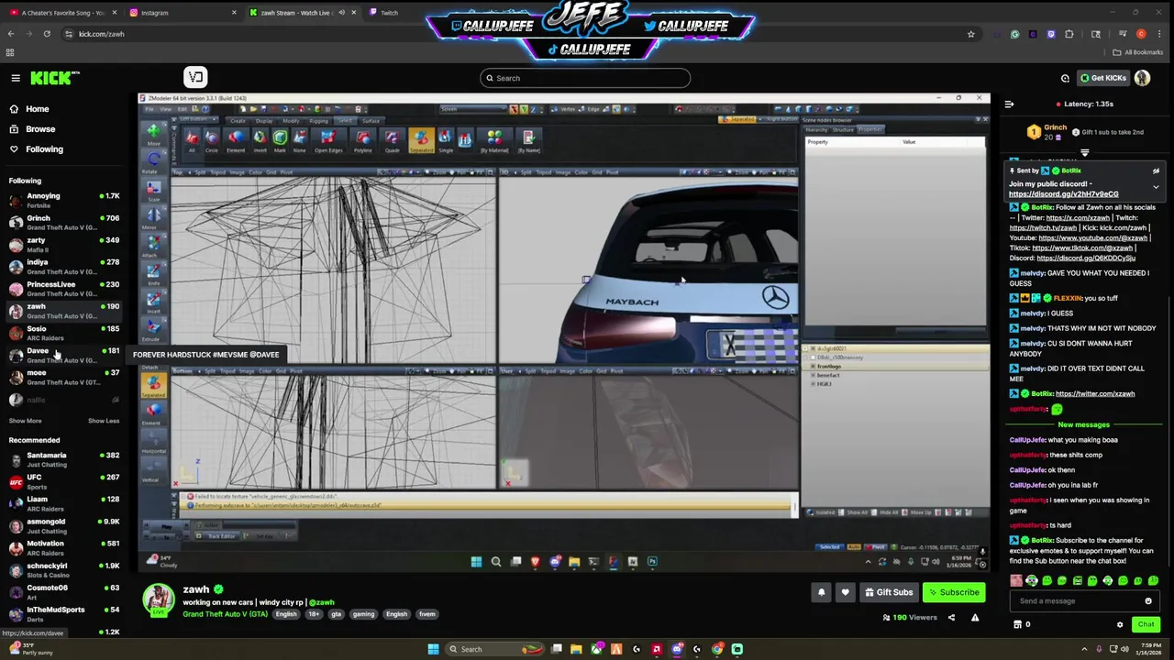The height and width of the screenshot is (660, 1174).
Task: Open the twitter.com/xzawh link in chat
Action: pyautogui.click(x=1095, y=393)
